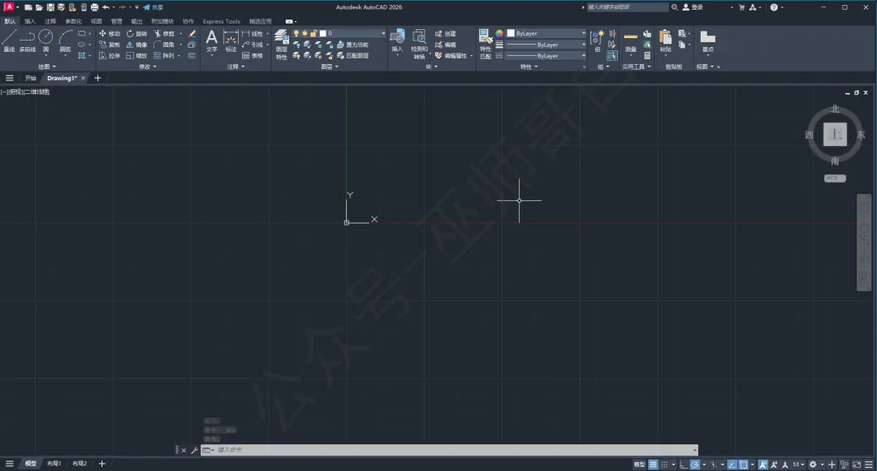Screen dimensions: 877x471
Task: Click the 阵列 (Array) tool
Action: (x=164, y=56)
